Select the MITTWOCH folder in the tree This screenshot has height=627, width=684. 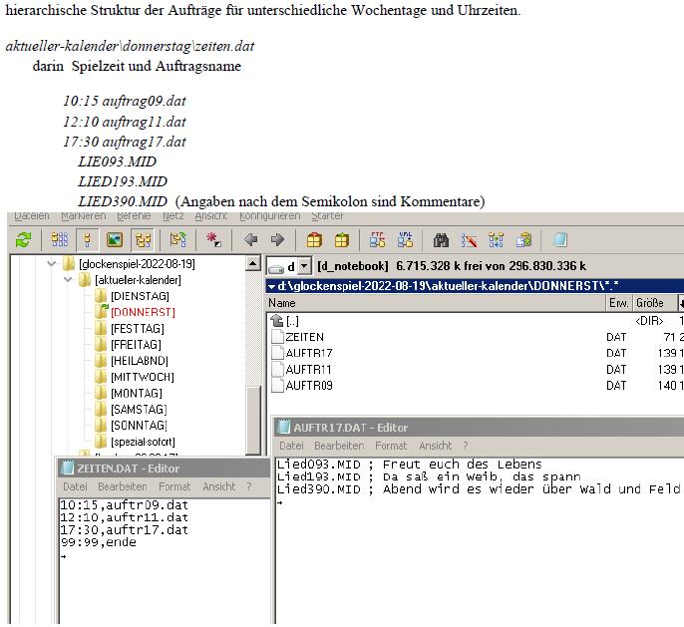(143, 377)
